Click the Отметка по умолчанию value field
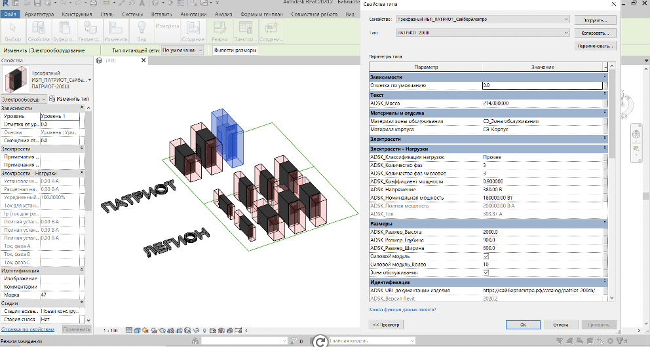Image resolution: width=650 pixels, height=347 pixels. [x=541, y=85]
